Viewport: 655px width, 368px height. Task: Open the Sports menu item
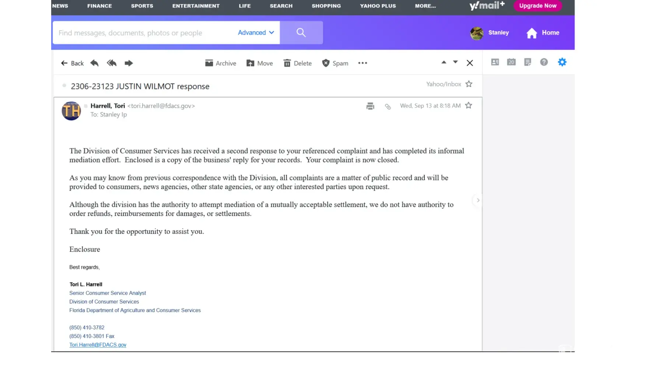(x=142, y=6)
